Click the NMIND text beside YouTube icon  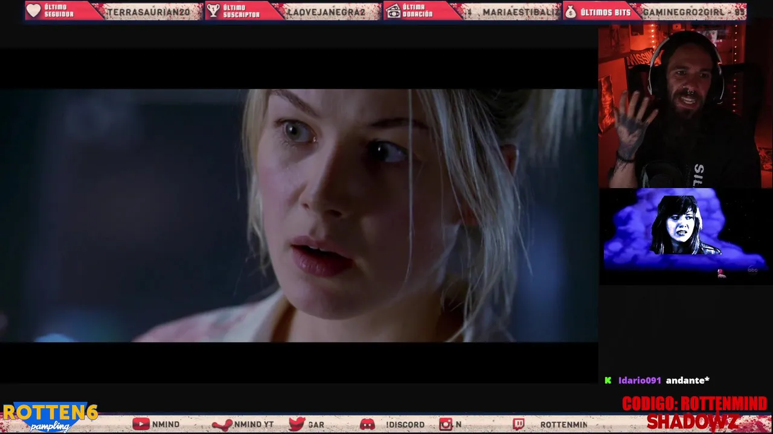[165, 425]
